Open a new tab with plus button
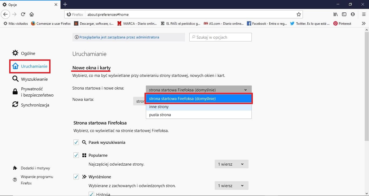The image size is (369, 196). click(x=65, y=4)
